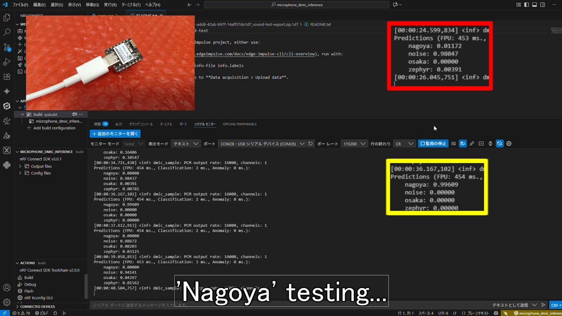Open the Extensions view in activity bar
Viewport: 562px width, 316px height.
[7, 76]
